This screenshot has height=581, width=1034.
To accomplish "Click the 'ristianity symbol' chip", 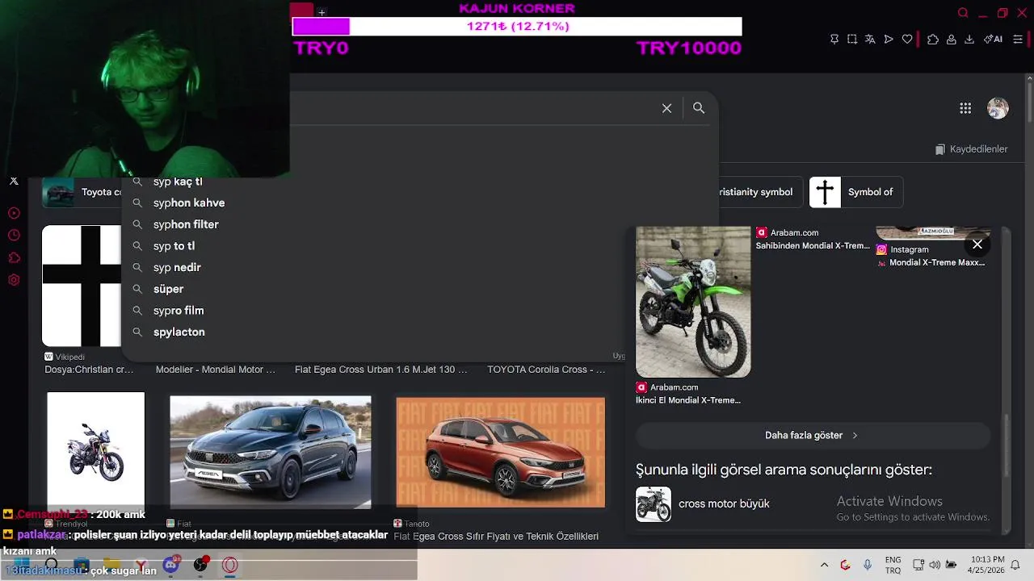I will coord(759,192).
